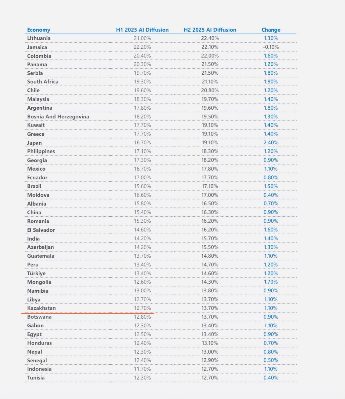Select the South Africa economy name
345x399 pixels.
click(x=43, y=82)
